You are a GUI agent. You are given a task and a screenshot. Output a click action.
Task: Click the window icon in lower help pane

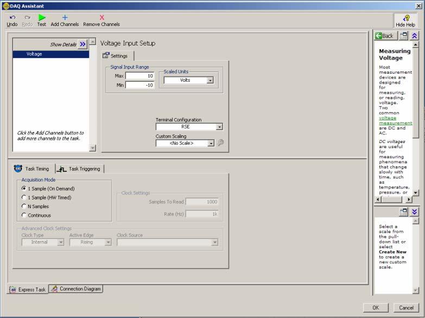click(x=403, y=212)
